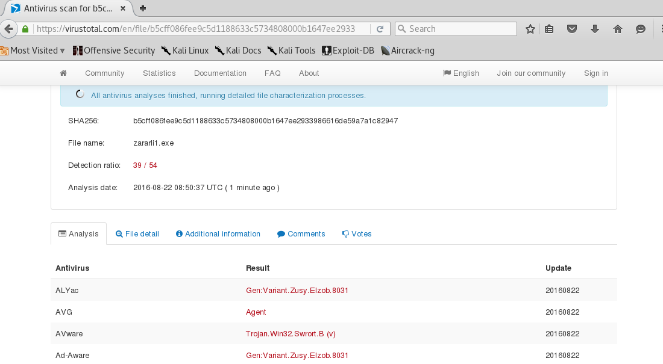Show the Votes tab
The height and width of the screenshot is (364, 663).
(x=357, y=234)
